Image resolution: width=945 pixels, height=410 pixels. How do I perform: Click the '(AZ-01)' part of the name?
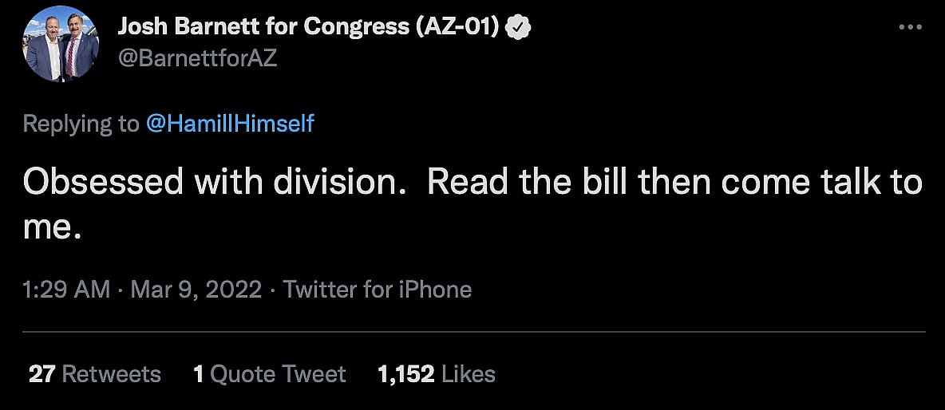point(457,26)
